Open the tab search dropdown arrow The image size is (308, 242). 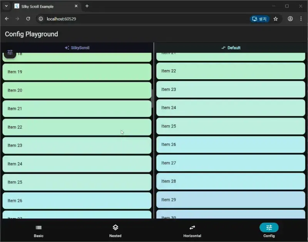(6, 6)
